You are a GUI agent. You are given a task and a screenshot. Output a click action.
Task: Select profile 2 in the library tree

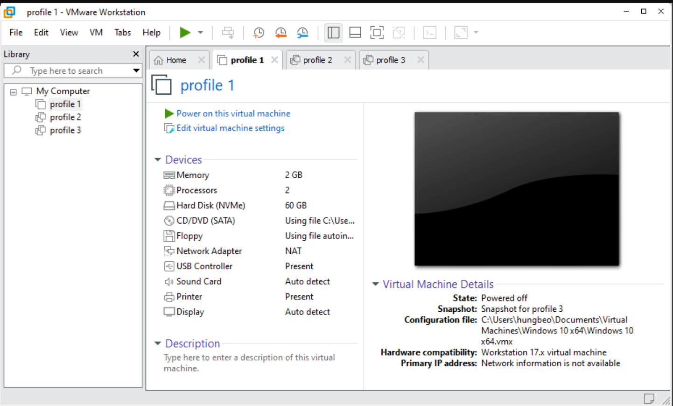click(x=65, y=117)
